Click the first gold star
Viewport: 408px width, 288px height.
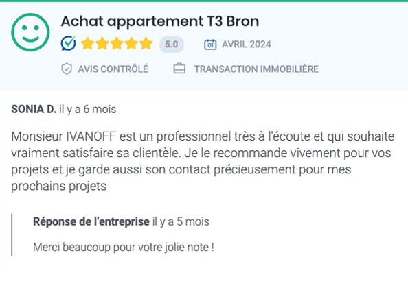point(87,43)
